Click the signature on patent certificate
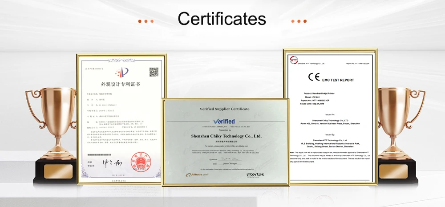Screen dimensions: 445x207 point(112,162)
